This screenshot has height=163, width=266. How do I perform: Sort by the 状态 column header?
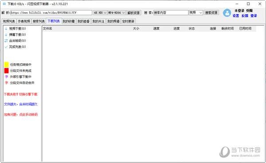[x=192, y=29]
